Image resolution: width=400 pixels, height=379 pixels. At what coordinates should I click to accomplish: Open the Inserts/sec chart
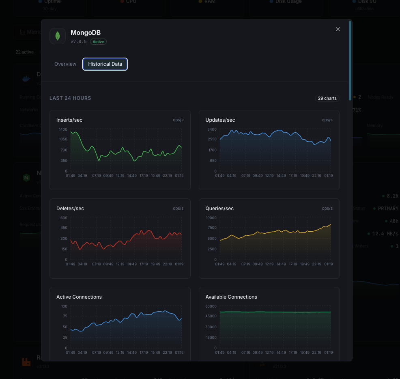click(x=120, y=150)
